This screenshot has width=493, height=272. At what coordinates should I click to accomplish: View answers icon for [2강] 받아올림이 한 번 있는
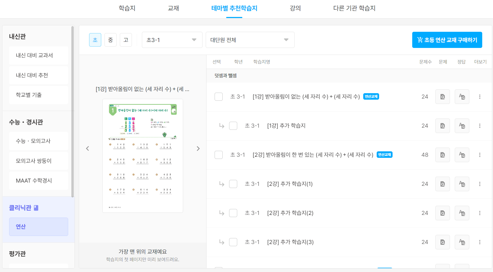click(x=462, y=155)
